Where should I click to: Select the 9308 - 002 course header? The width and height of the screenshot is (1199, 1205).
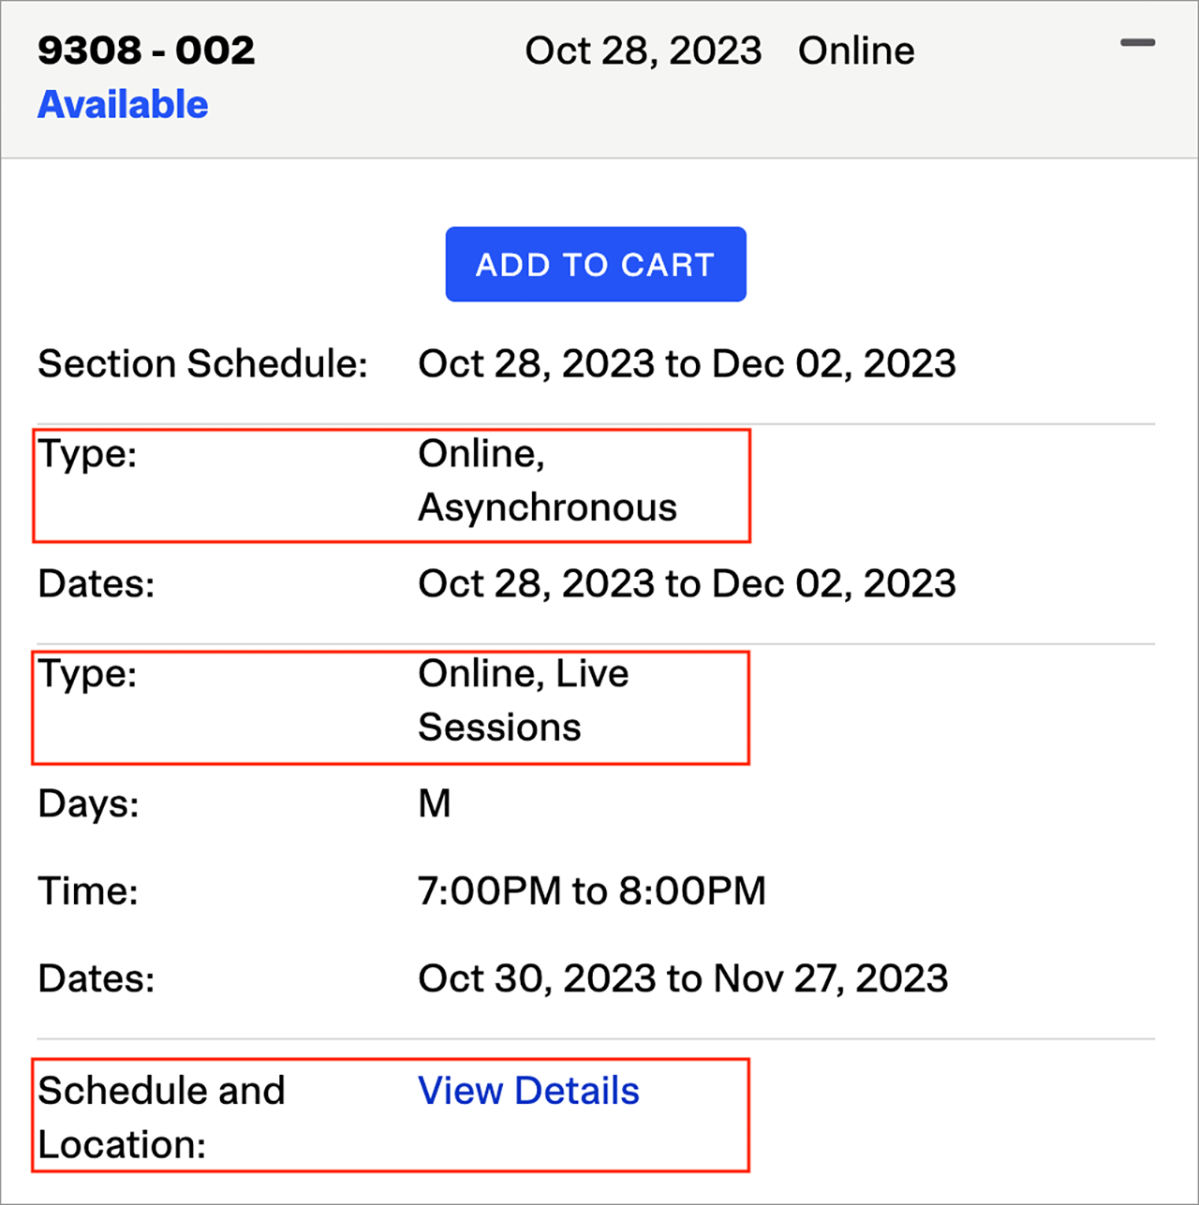(146, 50)
